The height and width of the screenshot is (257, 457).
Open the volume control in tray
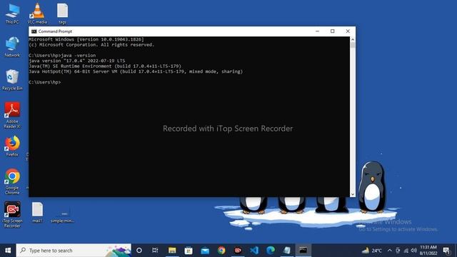point(414,251)
